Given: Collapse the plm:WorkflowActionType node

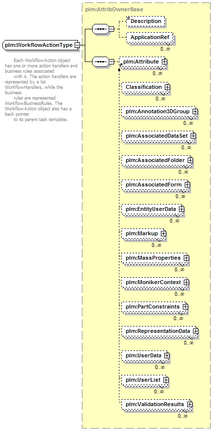Looking at the screenshot, I should pos(77,45).
